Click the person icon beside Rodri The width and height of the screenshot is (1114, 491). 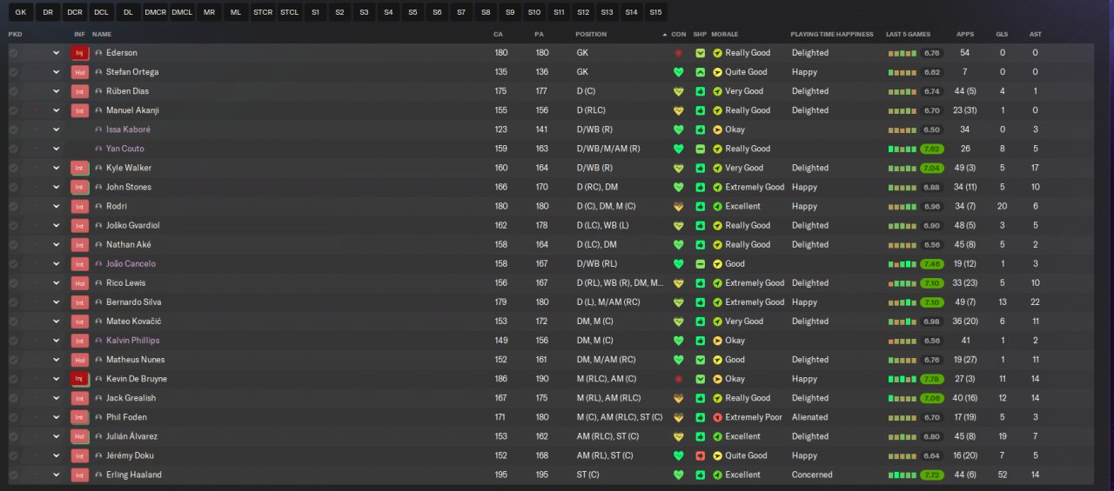pyautogui.click(x=98, y=206)
